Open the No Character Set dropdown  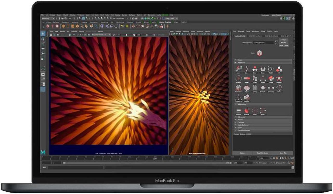click(x=279, y=163)
